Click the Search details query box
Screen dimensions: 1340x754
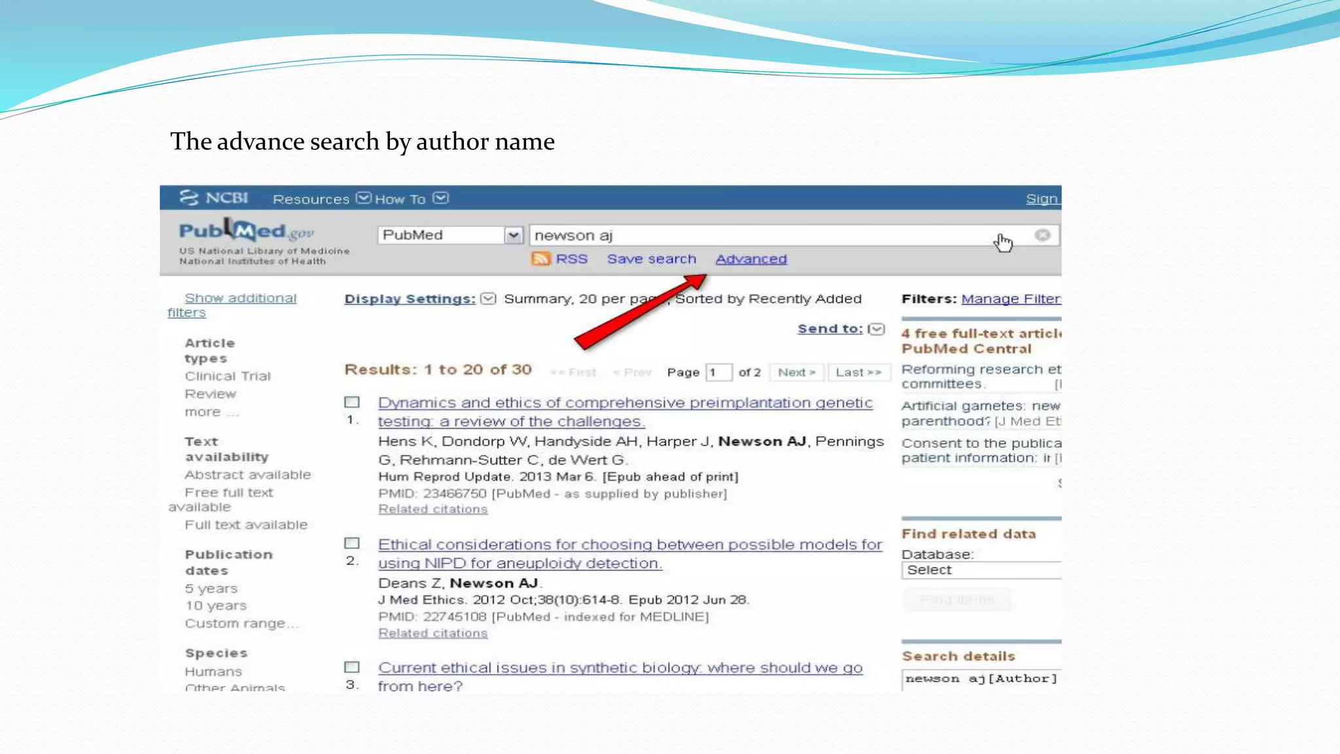[981, 679]
